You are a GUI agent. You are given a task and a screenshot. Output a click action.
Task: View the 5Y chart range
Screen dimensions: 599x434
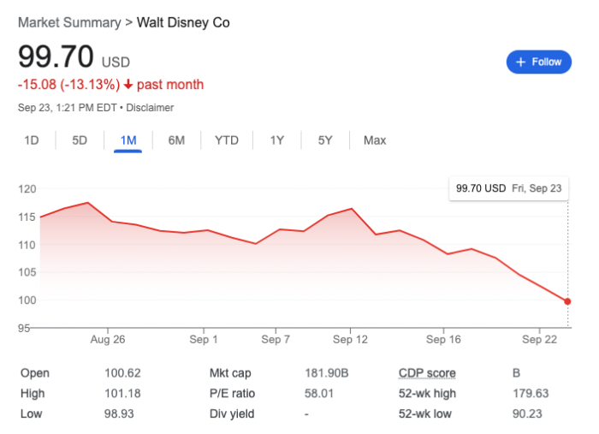[x=325, y=140]
